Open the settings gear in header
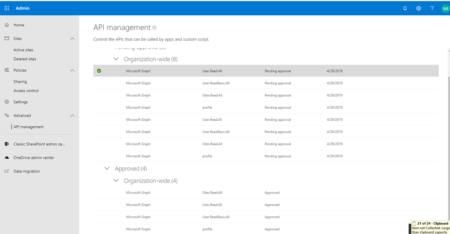Screen dimensions: 450x234 click(418, 8)
